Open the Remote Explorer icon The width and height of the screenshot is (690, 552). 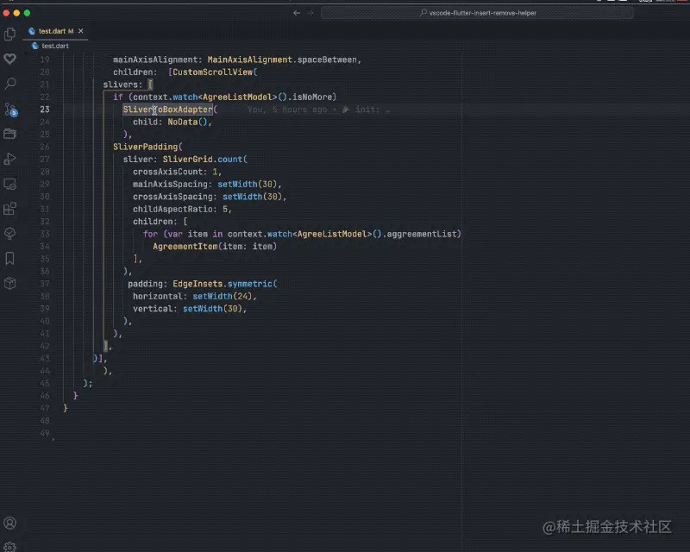tap(10, 183)
